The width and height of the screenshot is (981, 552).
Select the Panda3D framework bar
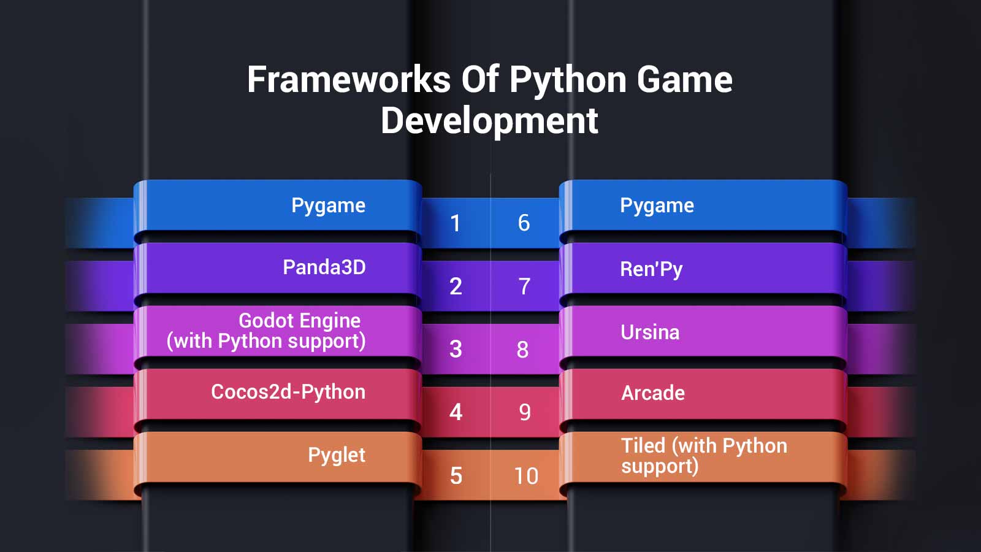[324, 267]
